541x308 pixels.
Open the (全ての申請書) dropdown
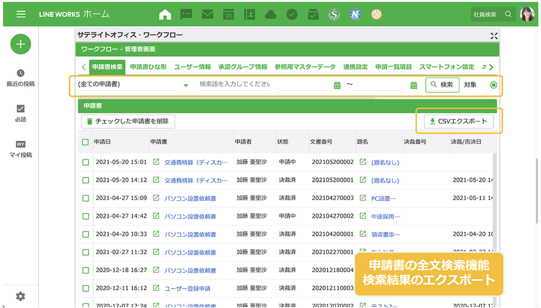134,84
